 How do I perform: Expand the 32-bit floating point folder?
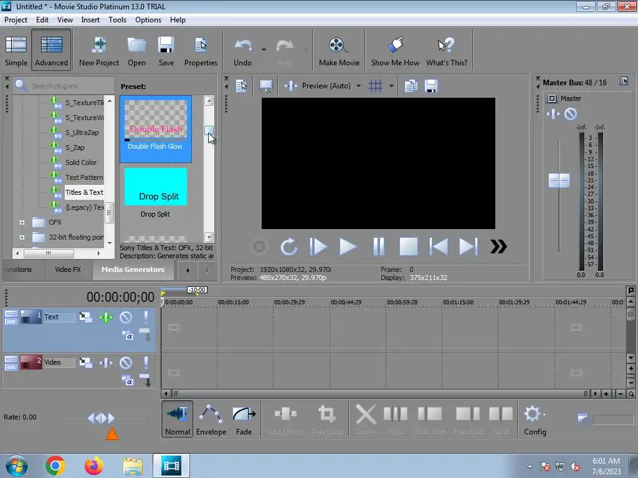[x=22, y=237]
